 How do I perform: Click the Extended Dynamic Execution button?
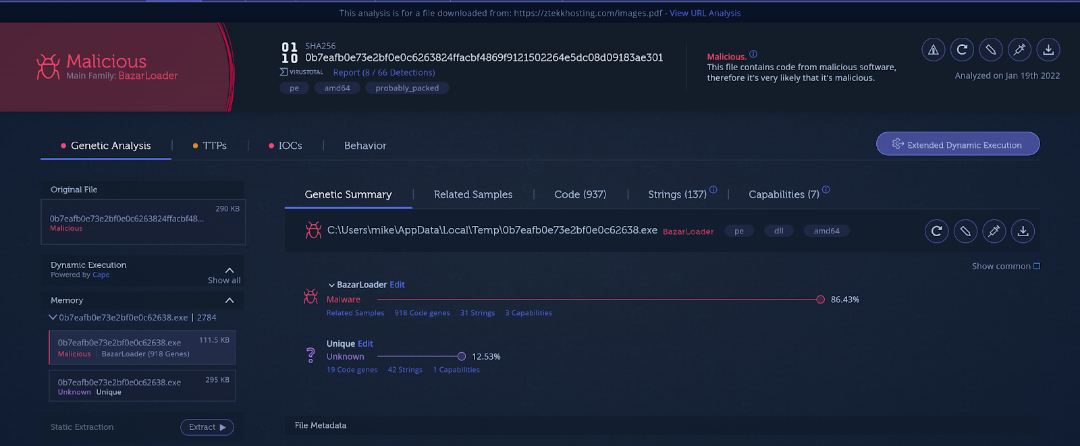957,144
